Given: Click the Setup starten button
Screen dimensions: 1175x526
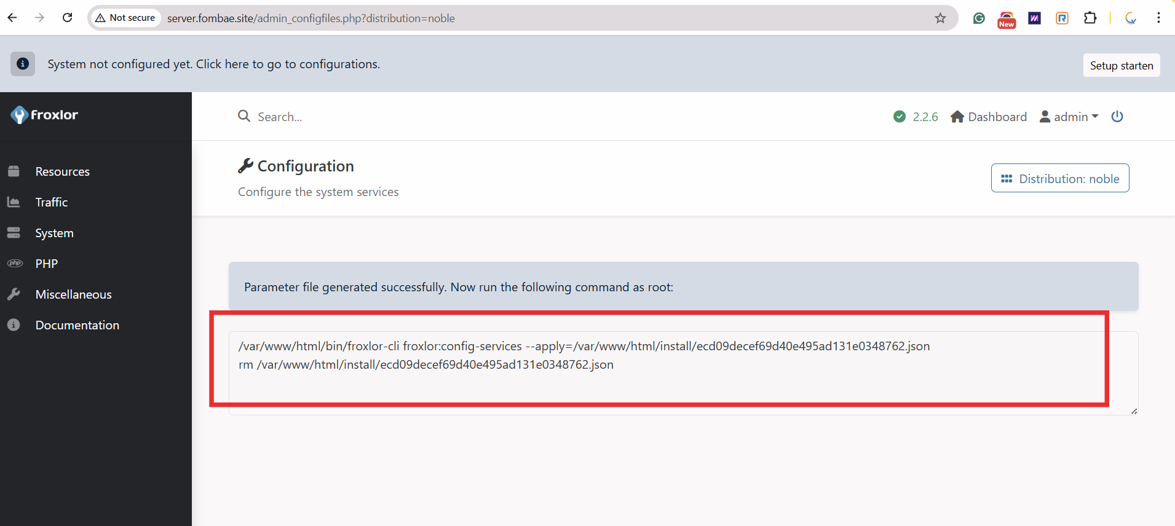Looking at the screenshot, I should 1122,65.
